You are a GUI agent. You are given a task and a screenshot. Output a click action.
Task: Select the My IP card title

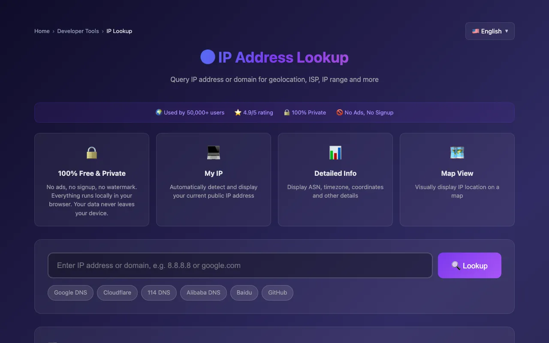[x=214, y=173]
